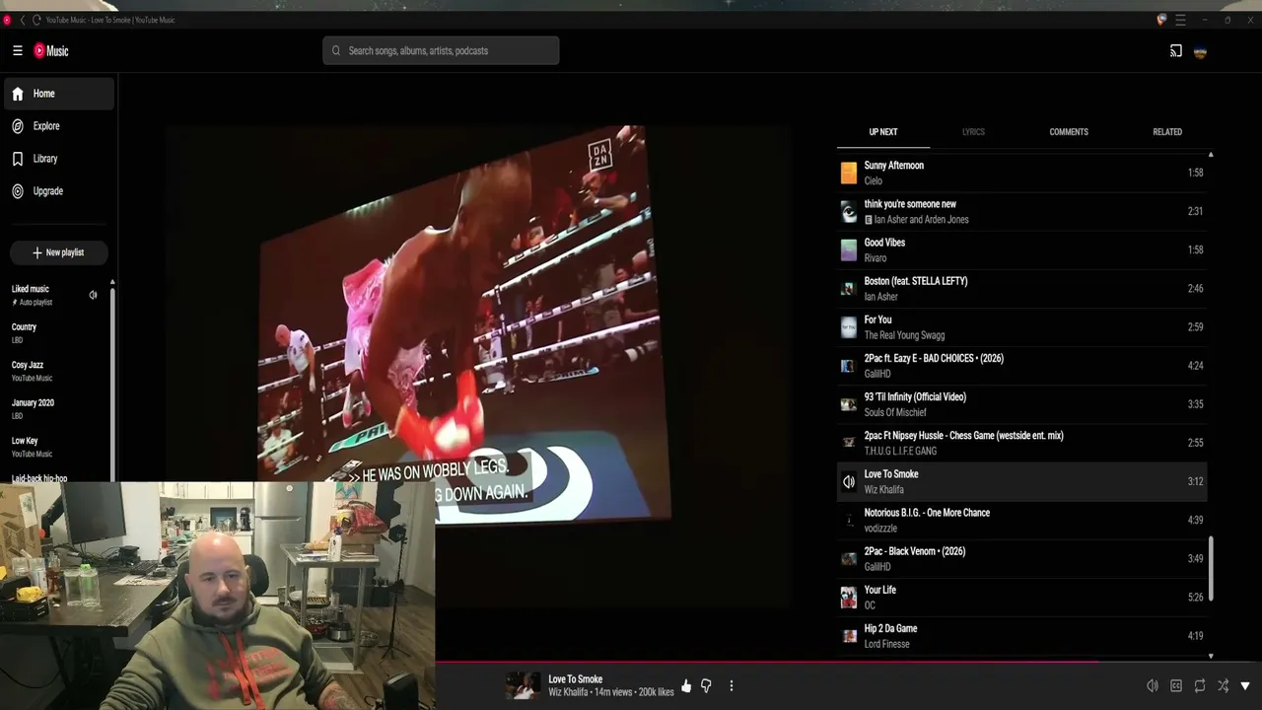Seek using the red playback progress bar
This screenshot has width=1262, height=710.
coord(767,662)
